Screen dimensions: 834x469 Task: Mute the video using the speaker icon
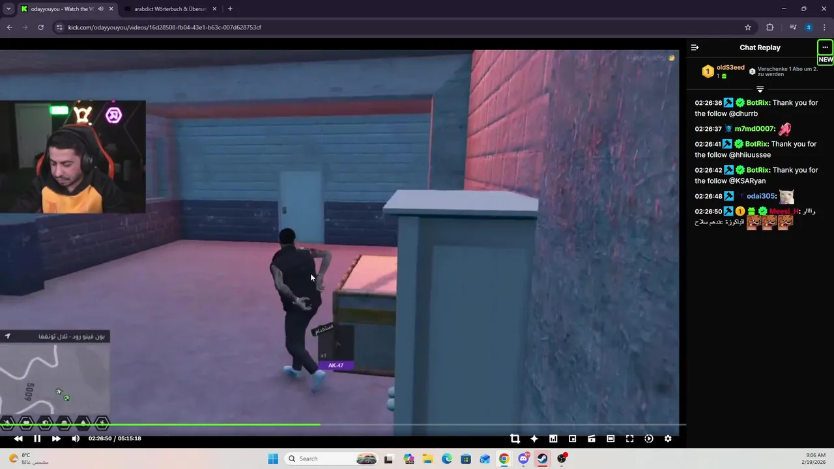click(x=76, y=438)
